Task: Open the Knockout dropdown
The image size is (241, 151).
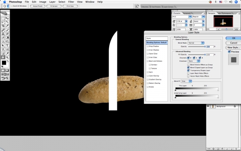Action: [x=194, y=61]
